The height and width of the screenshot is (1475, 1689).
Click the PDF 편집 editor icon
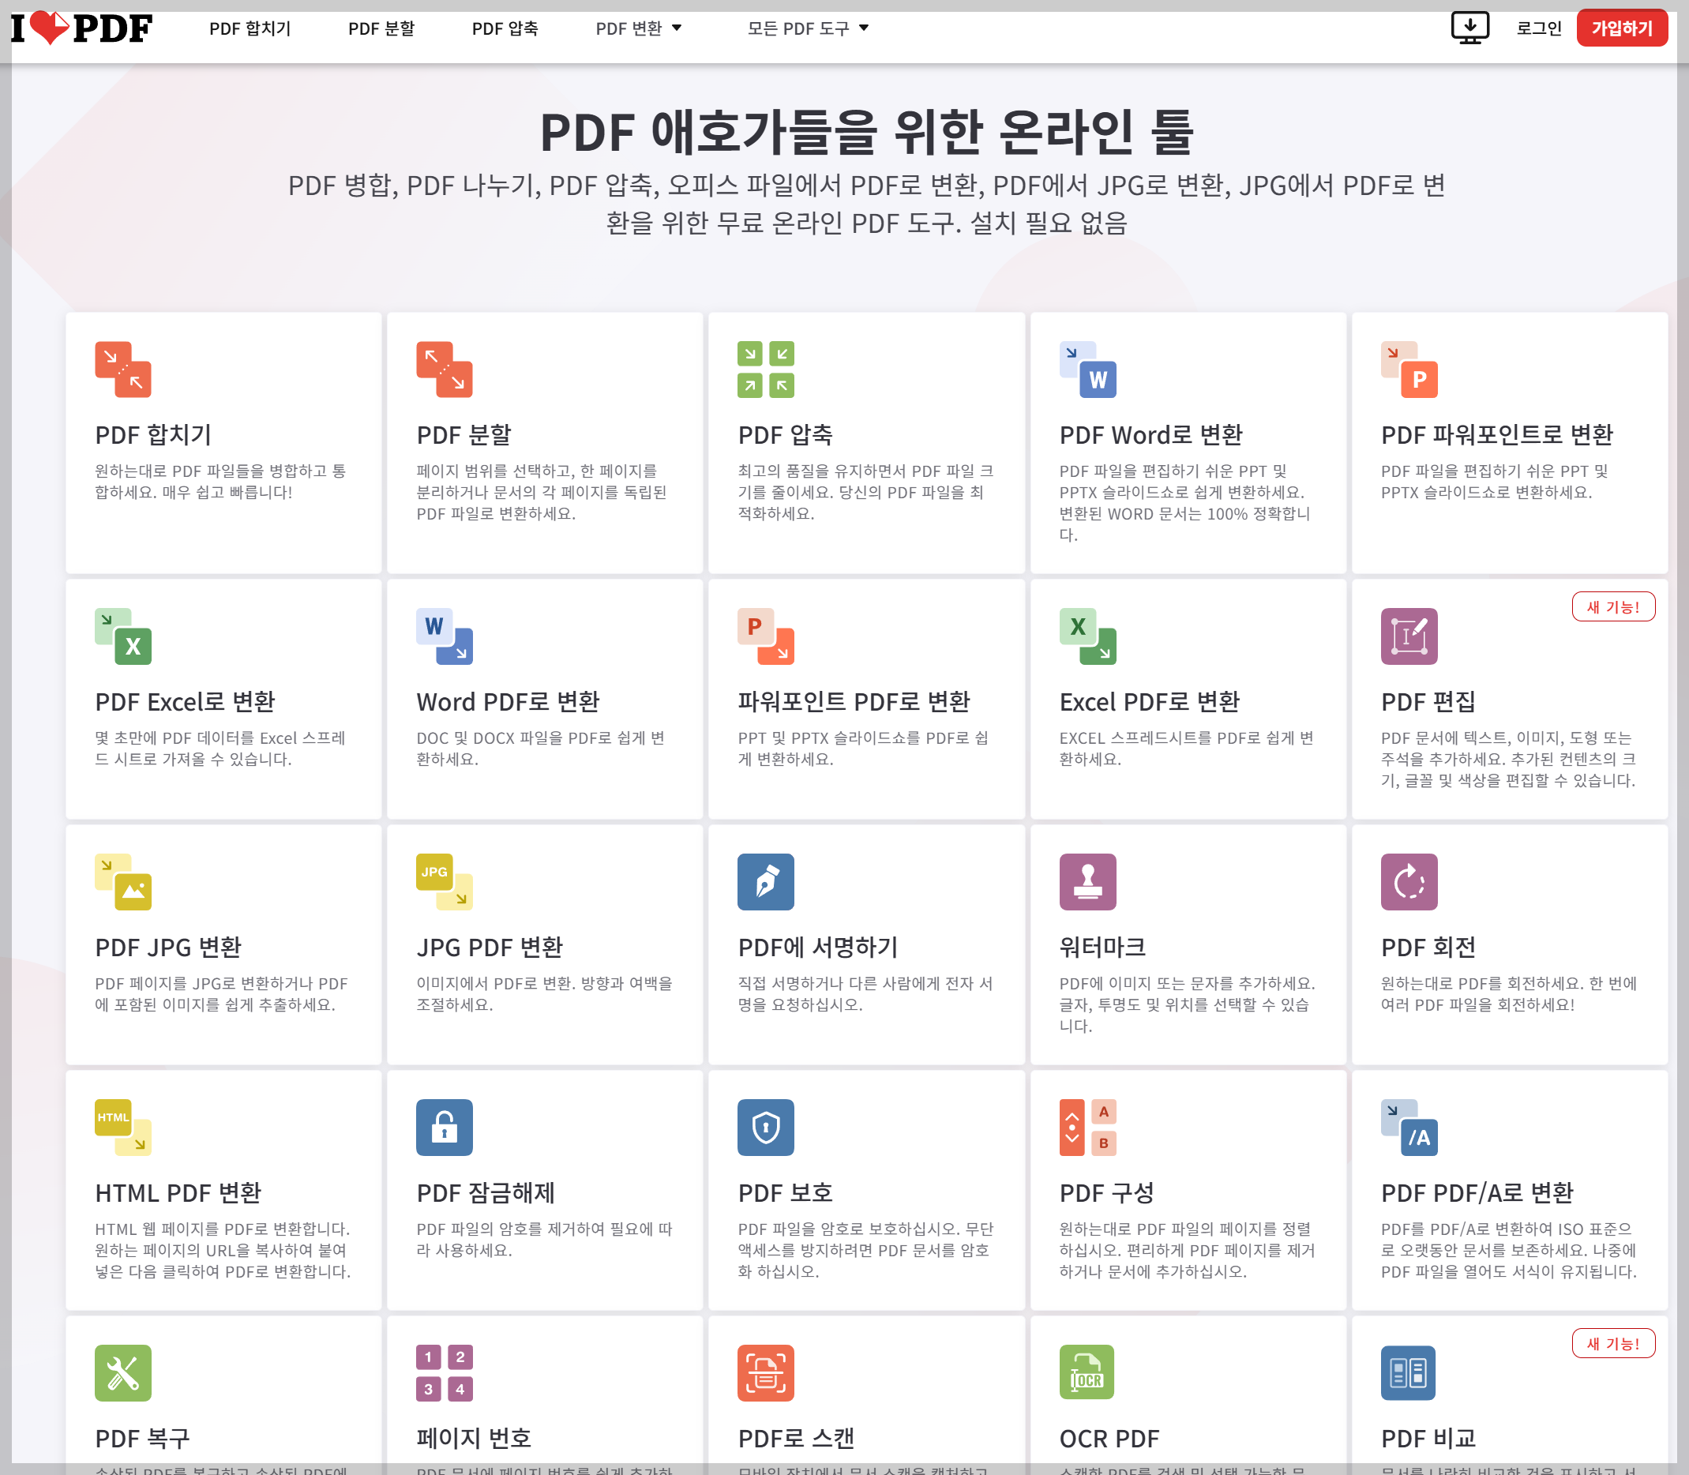pyautogui.click(x=1409, y=636)
